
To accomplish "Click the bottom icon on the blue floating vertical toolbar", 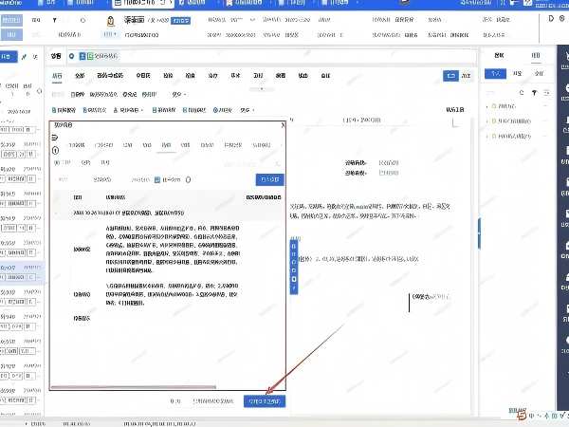I will click(x=294, y=289).
